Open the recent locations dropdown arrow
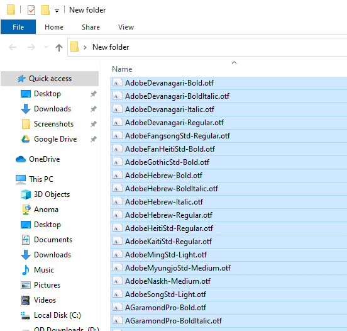This screenshot has width=347, height=331. coord(46,47)
